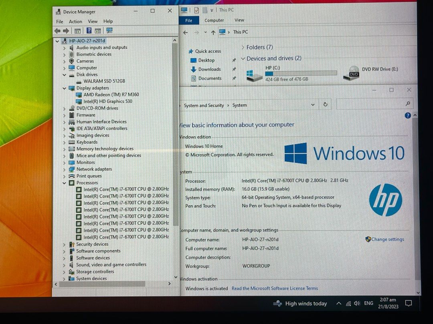
Task: Collapse the Disk drives category
Action: point(64,75)
